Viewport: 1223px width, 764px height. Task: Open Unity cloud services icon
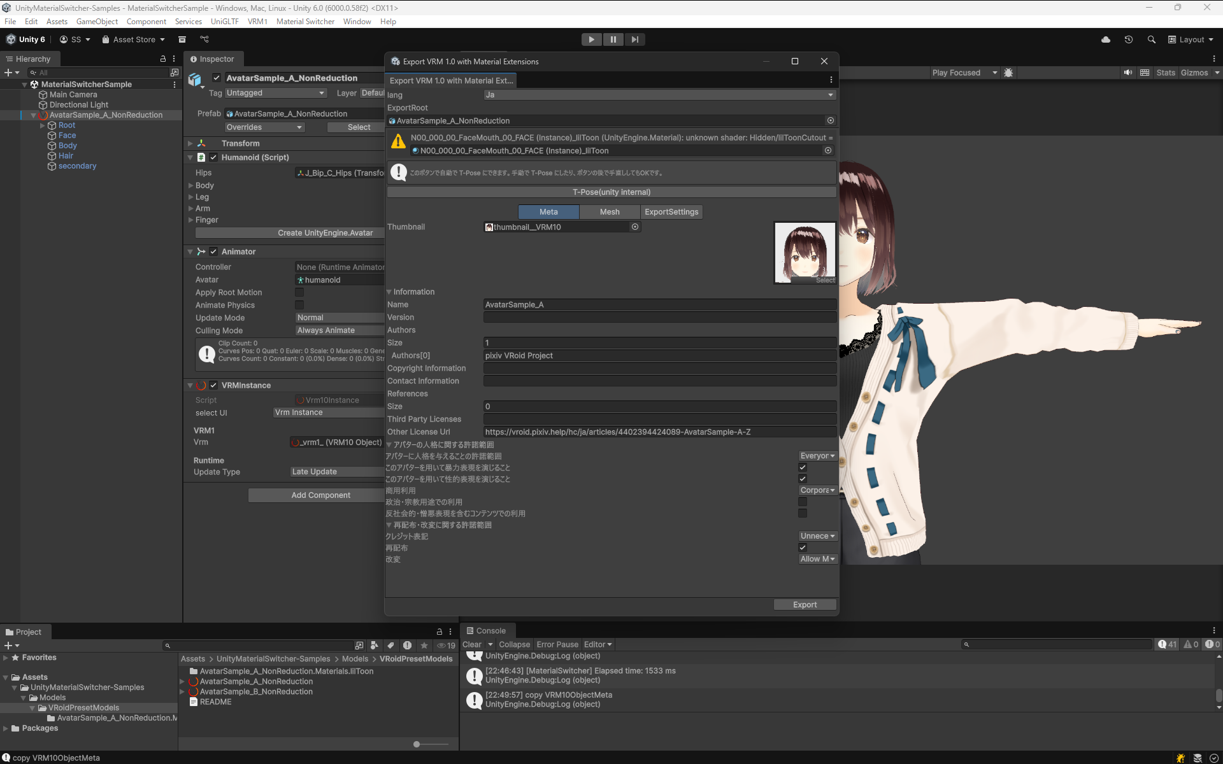click(x=1106, y=39)
